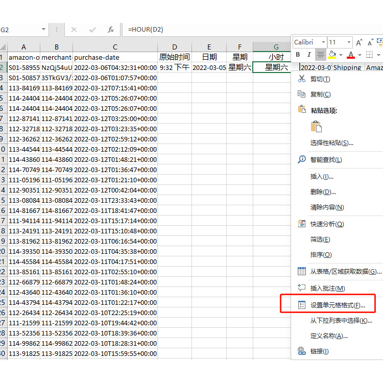Screen dimensions: 383x383
Task: Apply the red font color icon
Action: pyautogui.click(x=351, y=55)
